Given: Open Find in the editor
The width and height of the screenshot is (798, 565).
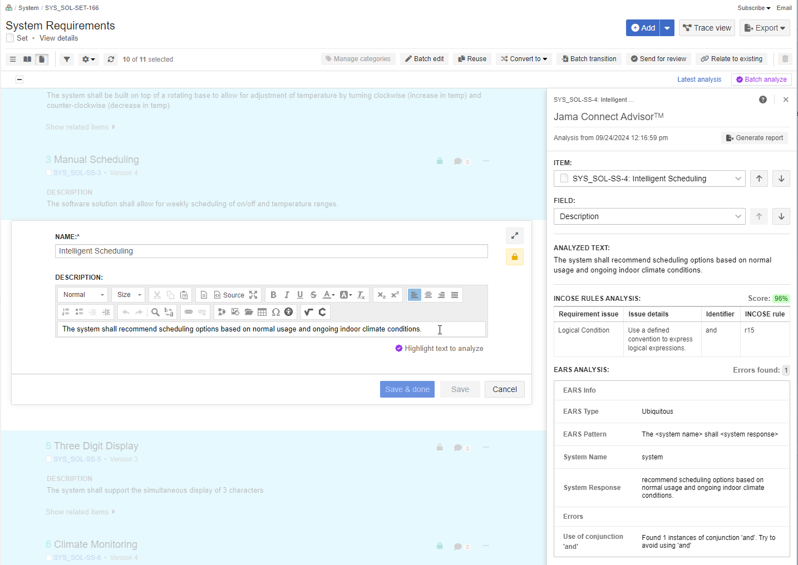Looking at the screenshot, I should [155, 312].
